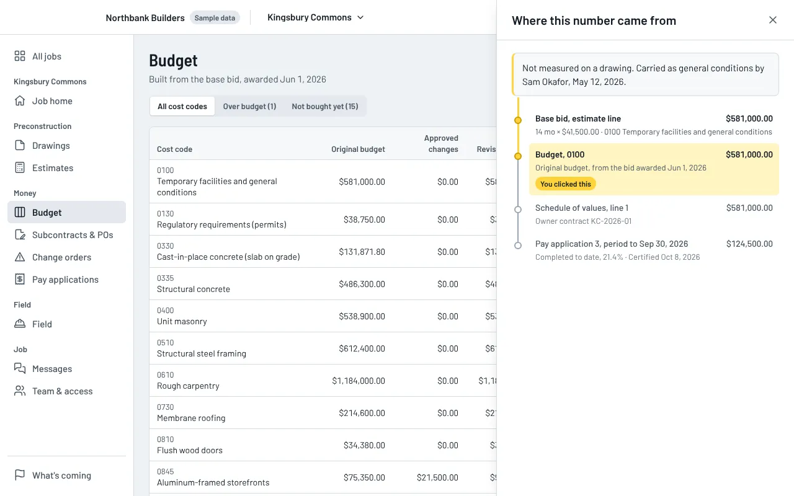This screenshot has width=794, height=496.
Task: Click the $21,500.00 approved changes amount
Action: pyautogui.click(x=438, y=477)
